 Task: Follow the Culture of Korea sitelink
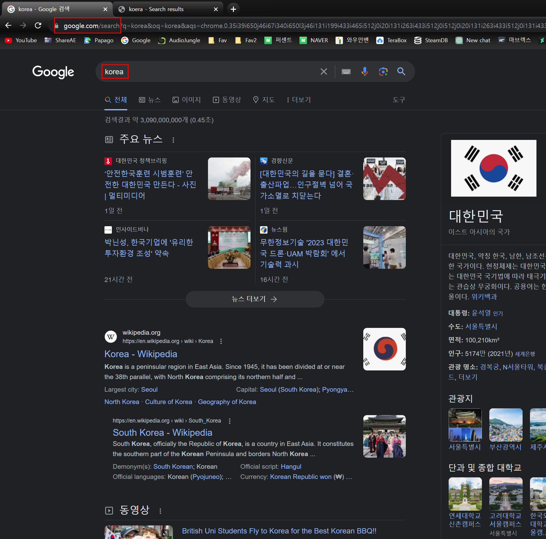click(x=169, y=402)
